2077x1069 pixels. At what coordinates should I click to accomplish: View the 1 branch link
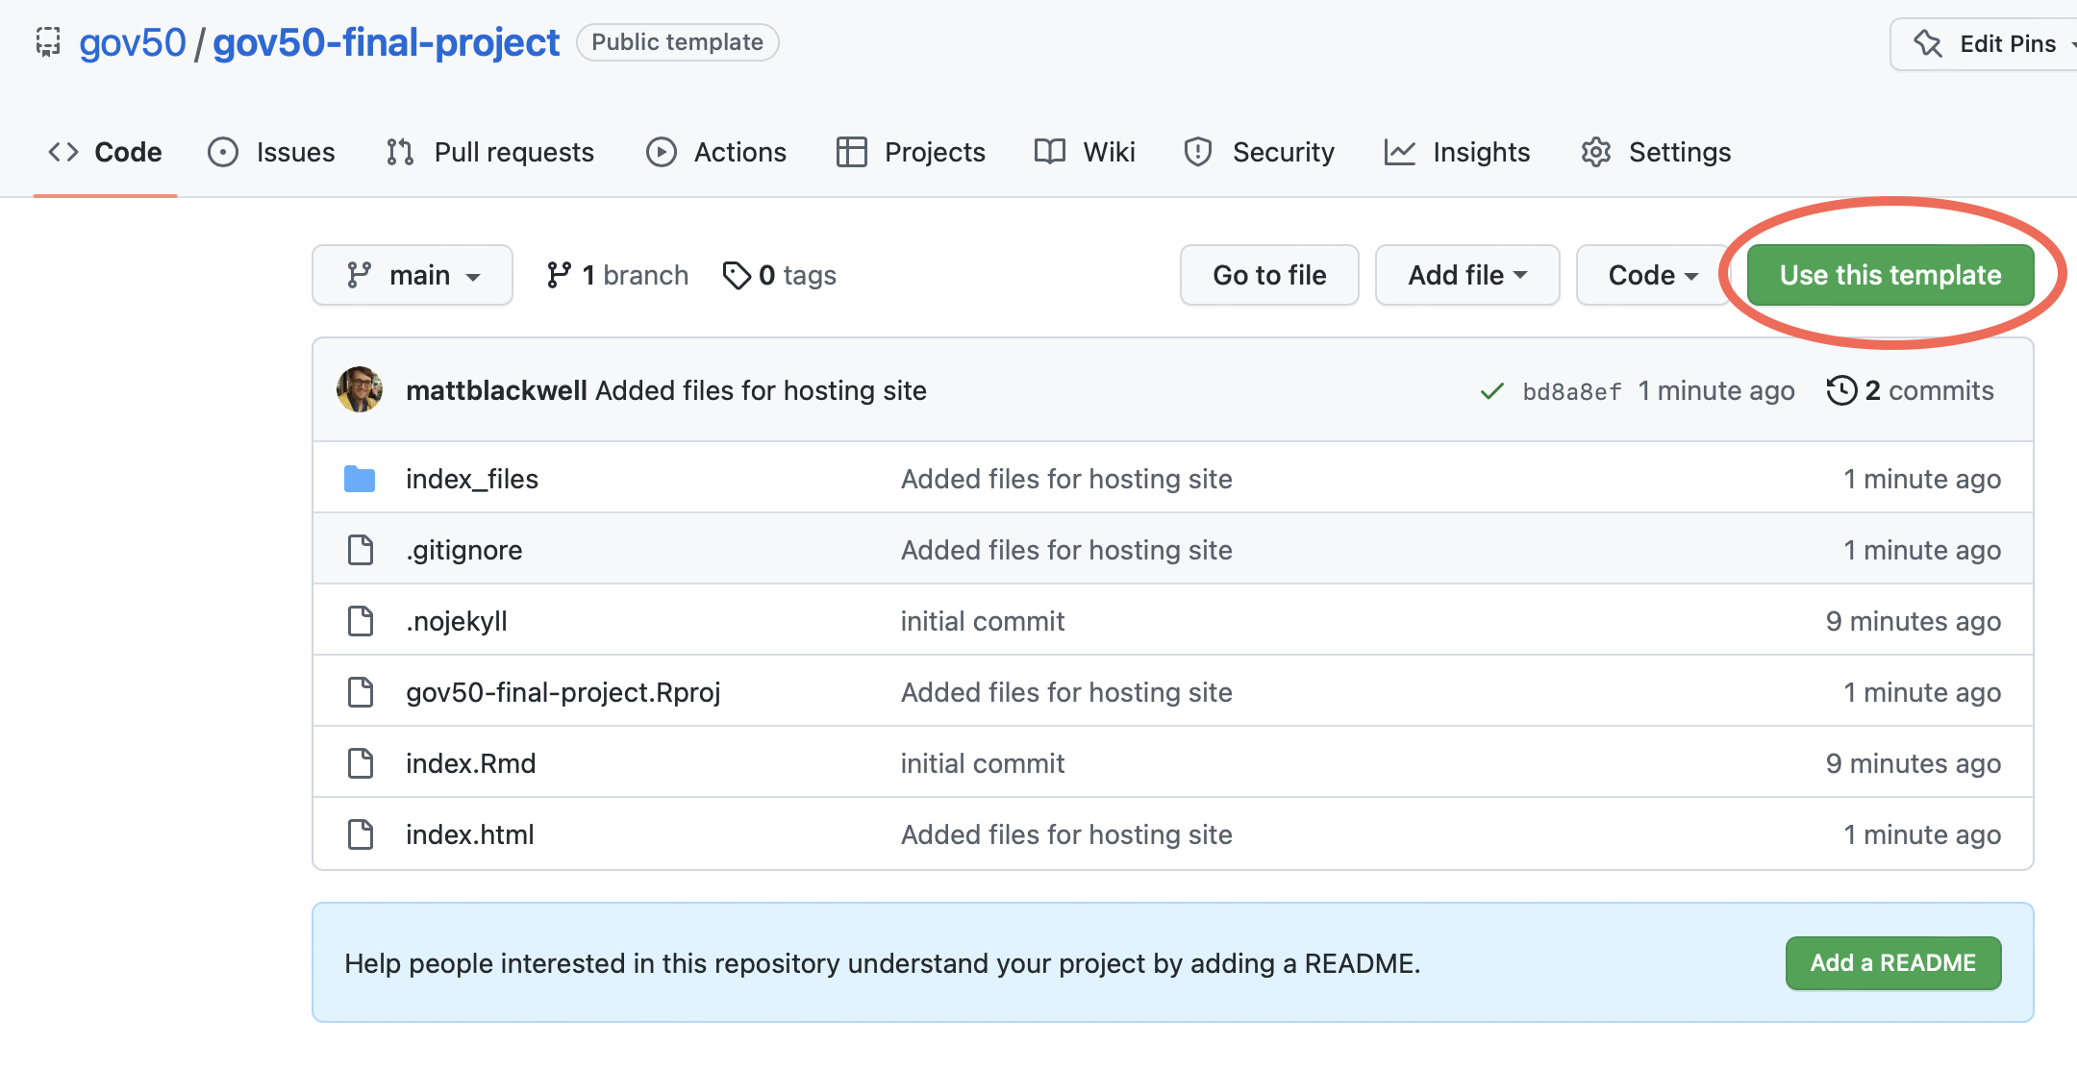point(617,275)
